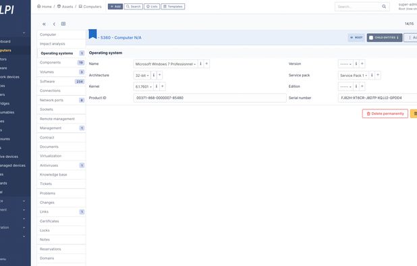Show info for the Kernel field
The image size is (417, 266).
click(157, 86)
